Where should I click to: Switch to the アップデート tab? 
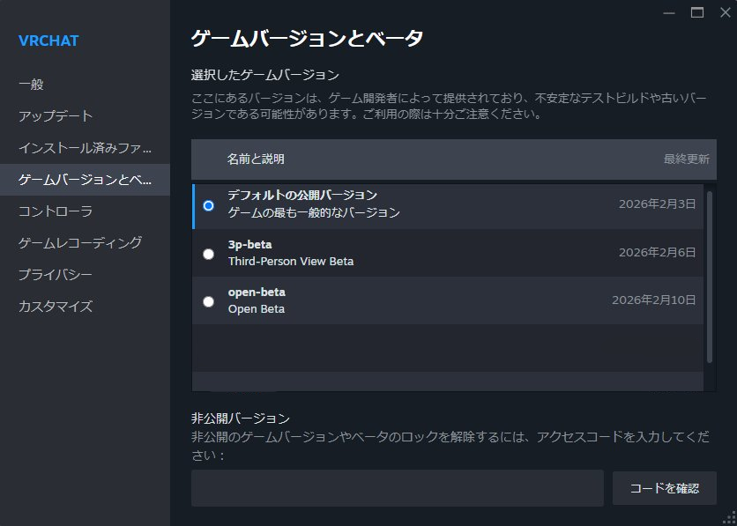[x=56, y=116]
